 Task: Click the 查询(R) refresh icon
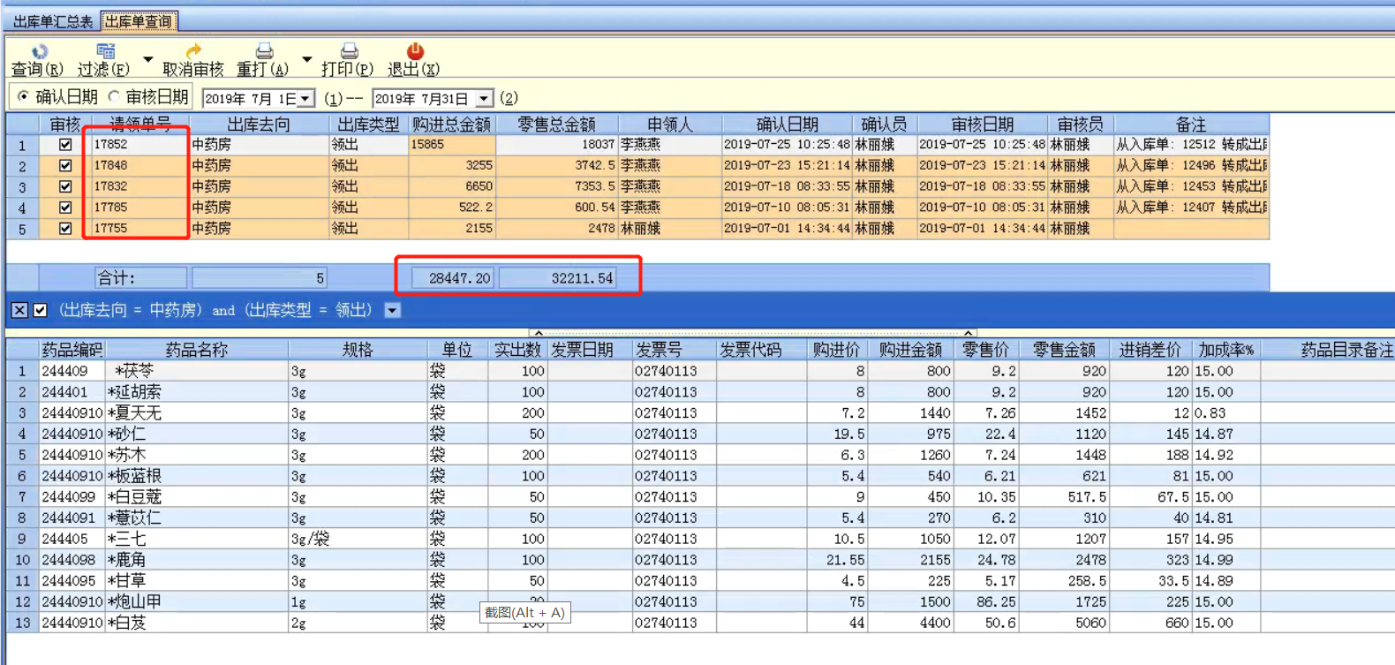point(40,52)
